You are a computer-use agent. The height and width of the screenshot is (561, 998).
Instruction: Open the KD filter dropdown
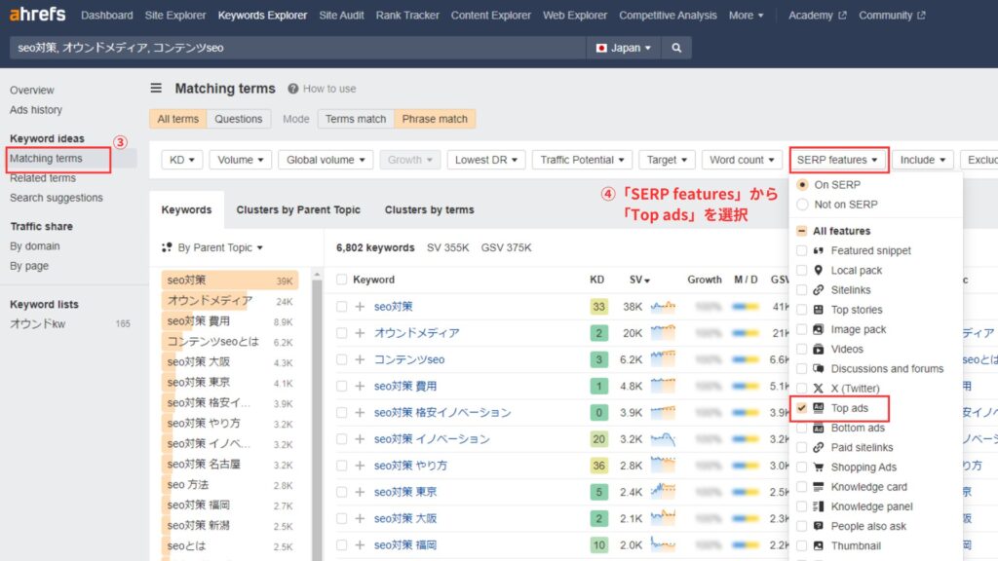(182, 160)
